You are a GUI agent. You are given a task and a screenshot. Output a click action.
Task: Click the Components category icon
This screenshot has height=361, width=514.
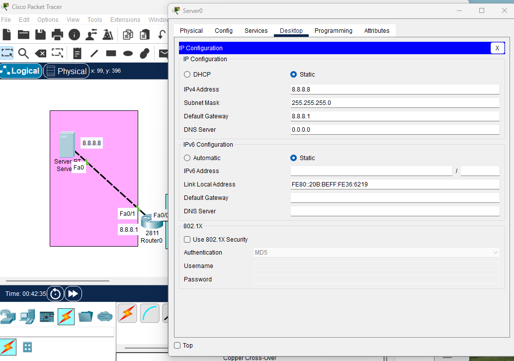[47, 317]
